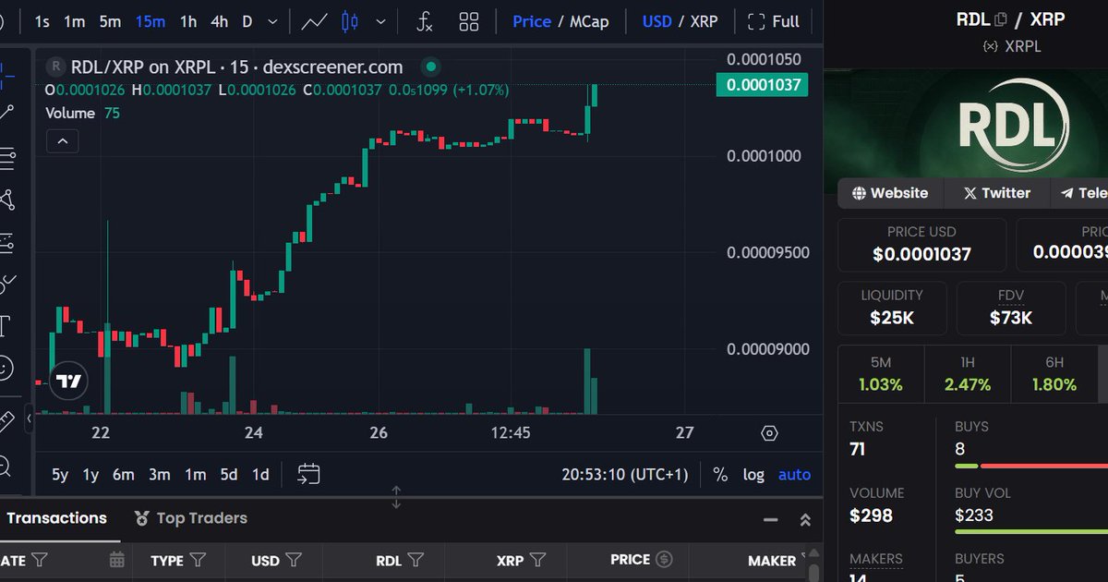
Task: Switch chart to 4h timeframe
Action: pyautogui.click(x=219, y=21)
